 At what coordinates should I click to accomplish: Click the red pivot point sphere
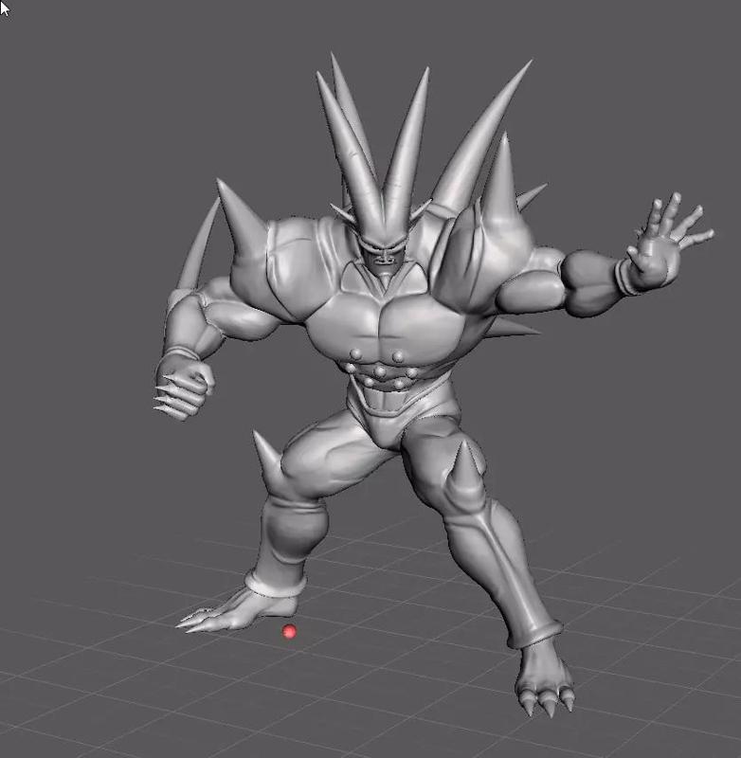(289, 631)
